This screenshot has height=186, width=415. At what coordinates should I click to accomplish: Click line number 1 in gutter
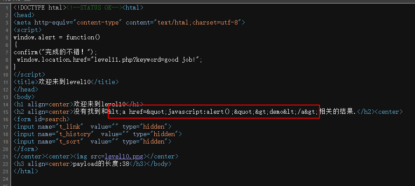click(8, 8)
